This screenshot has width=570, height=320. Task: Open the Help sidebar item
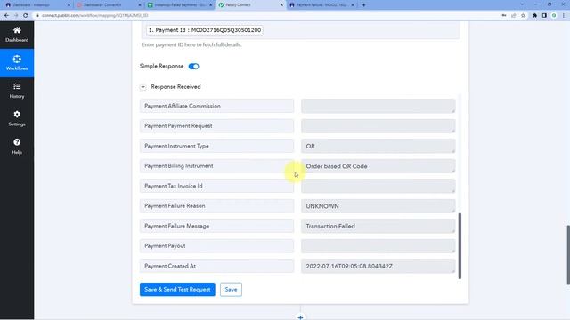tap(17, 147)
